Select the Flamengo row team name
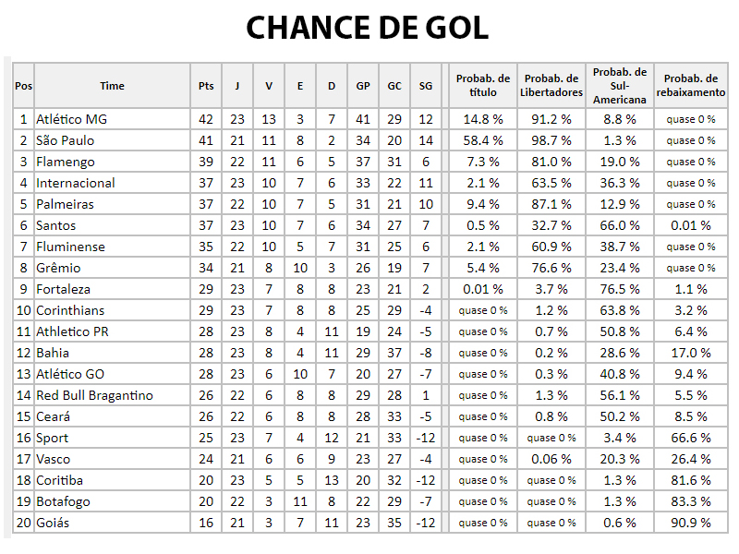 pyautogui.click(x=66, y=162)
